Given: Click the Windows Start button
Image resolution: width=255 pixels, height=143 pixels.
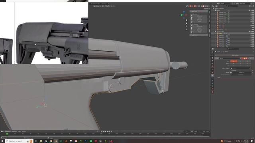Looking at the screenshot, I should pos(2,141).
